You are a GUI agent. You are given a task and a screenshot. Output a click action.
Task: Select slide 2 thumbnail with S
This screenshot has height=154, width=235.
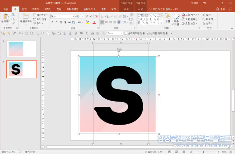pyautogui.click(x=22, y=69)
